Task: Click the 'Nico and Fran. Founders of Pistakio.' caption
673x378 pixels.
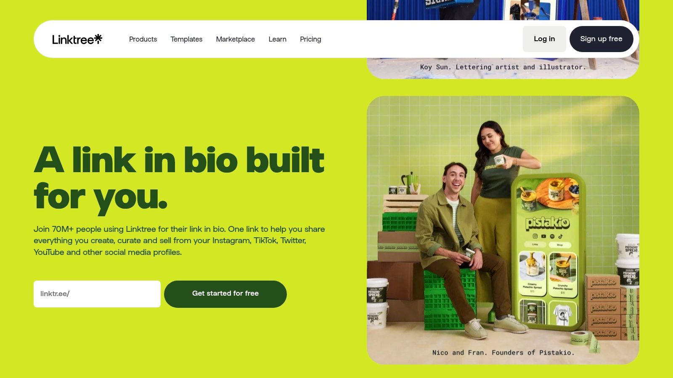Action: tap(503, 353)
